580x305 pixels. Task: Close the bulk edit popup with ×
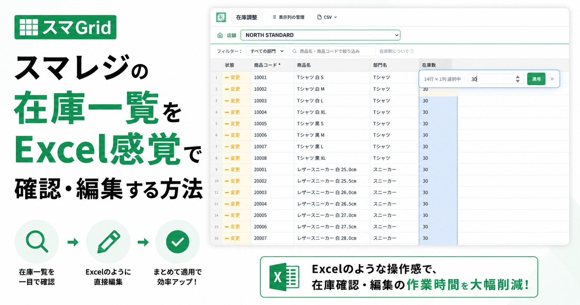[x=552, y=79]
